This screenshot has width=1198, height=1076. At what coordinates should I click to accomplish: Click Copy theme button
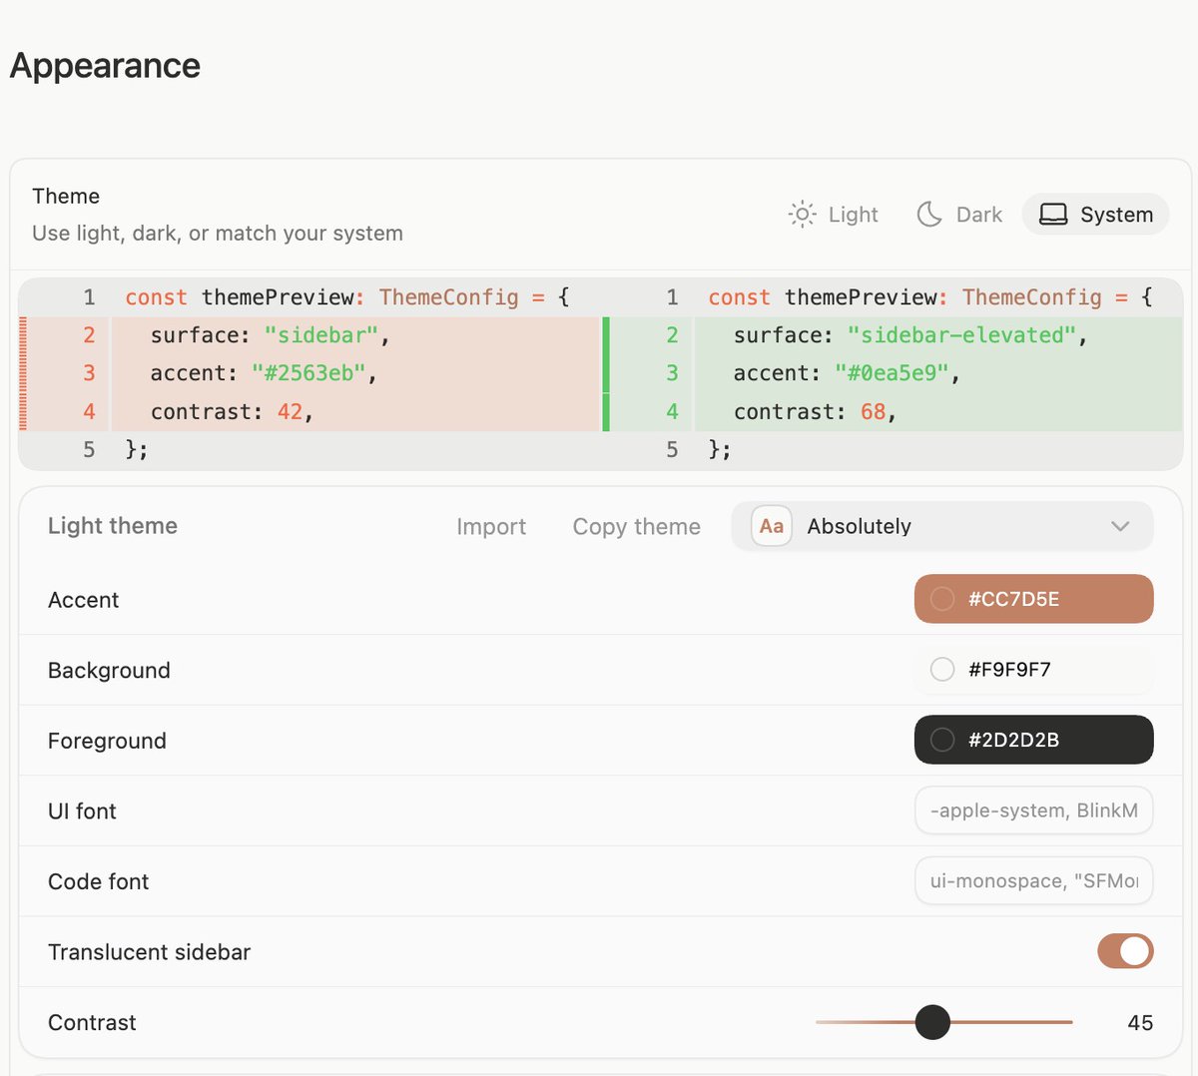pyautogui.click(x=637, y=526)
